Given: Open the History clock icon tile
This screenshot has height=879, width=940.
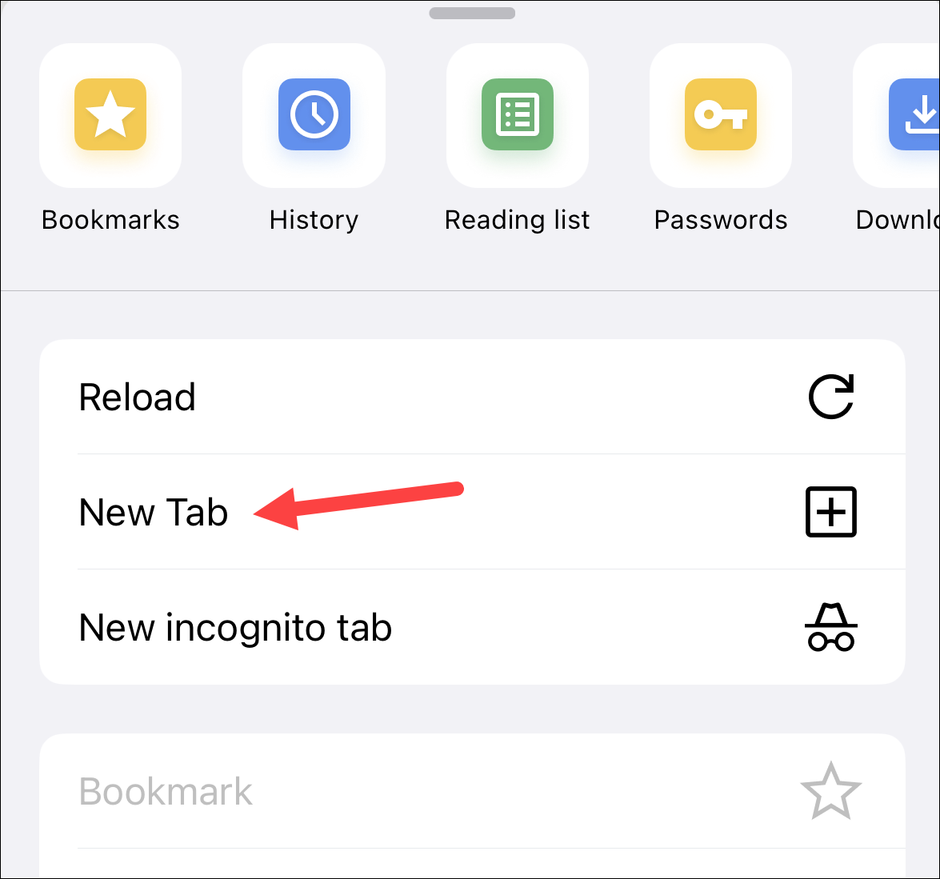Looking at the screenshot, I should pos(314,115).
